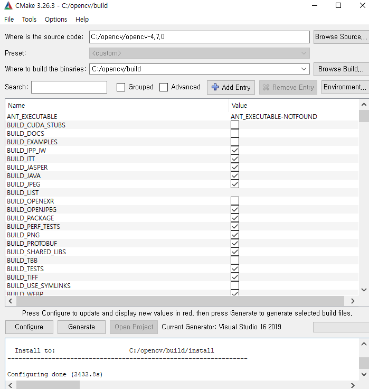
Task: Click vertical scrollbar thumb of variable list
Action: click(364, 116)
